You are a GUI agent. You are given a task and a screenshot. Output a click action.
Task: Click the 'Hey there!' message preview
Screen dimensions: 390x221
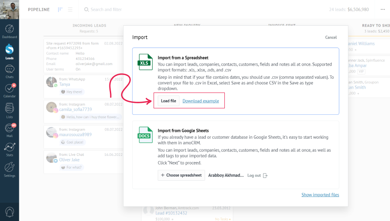pos(72,92)
